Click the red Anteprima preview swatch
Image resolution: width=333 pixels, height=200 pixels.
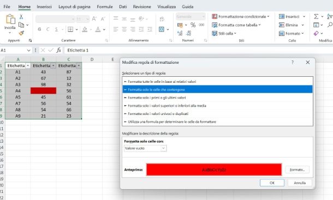click(214, 169)
